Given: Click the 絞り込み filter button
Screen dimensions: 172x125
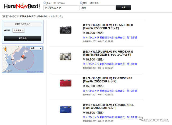Looking at the screenshot, I should click(x=23, y=38).
